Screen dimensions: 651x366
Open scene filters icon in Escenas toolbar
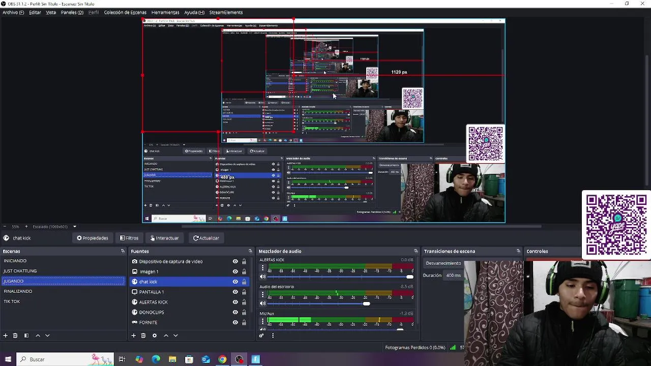pos(26,335)
